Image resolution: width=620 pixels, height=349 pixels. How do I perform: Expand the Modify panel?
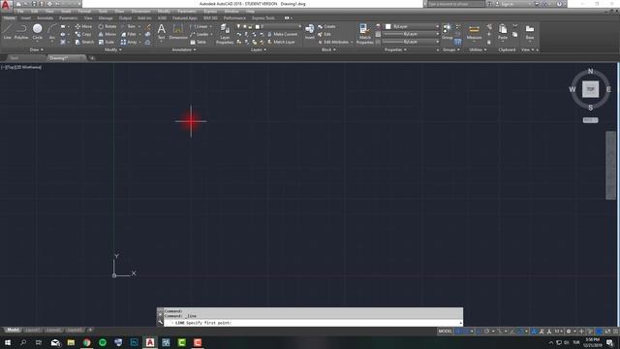(113, 49)
